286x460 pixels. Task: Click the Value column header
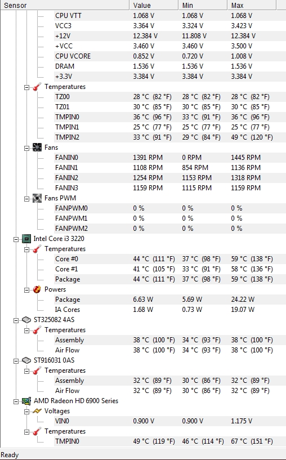pyautogui.click(x=154, y=5)
